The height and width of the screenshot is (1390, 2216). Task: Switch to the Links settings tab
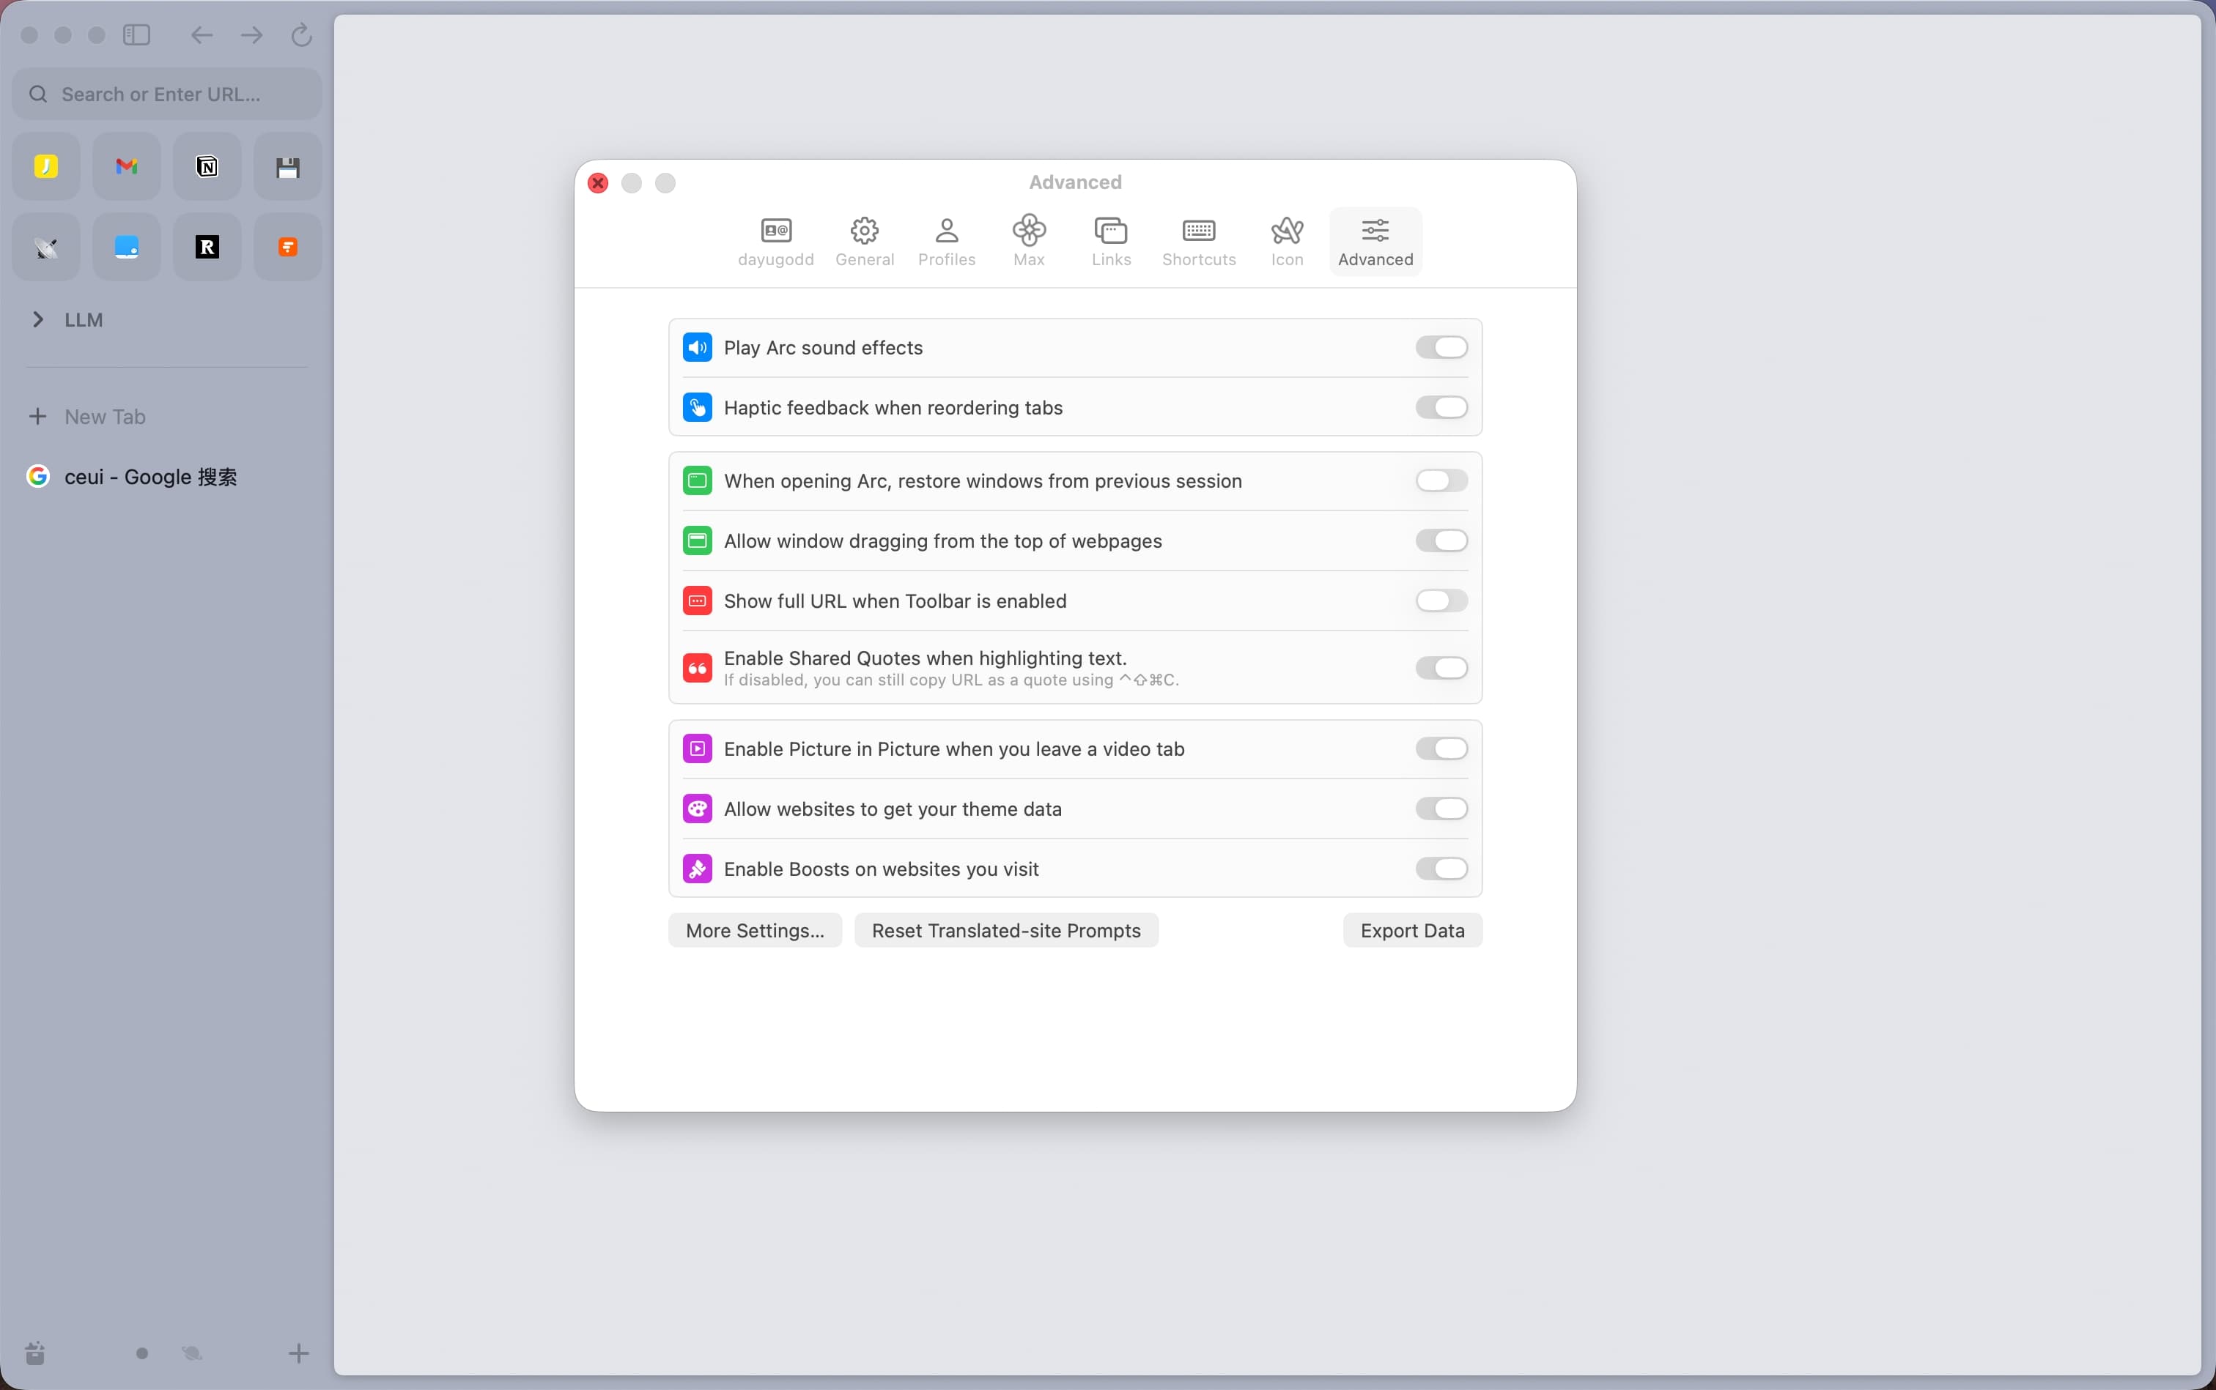click(1111, 242)
